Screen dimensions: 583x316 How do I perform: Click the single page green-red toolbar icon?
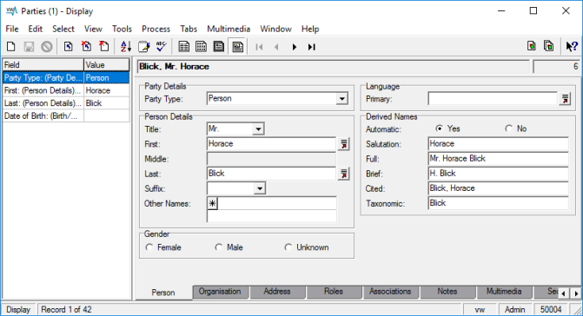(x=532, y=46)
